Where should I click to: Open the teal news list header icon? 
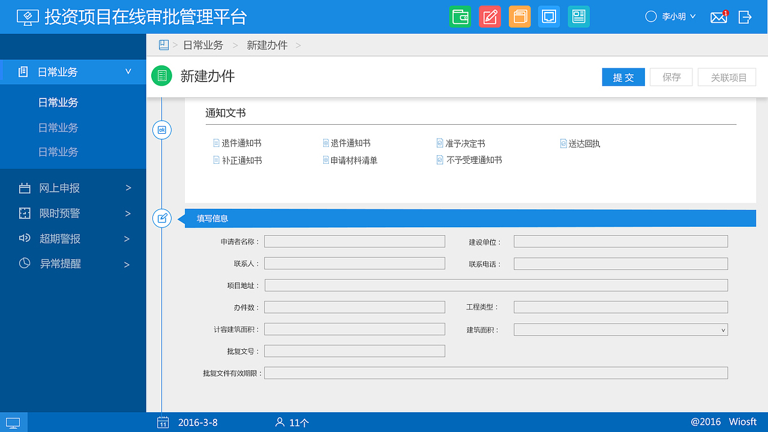[579, 16]
